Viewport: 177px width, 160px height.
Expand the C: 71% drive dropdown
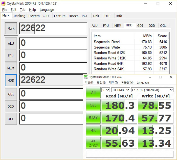coord(152,90)
